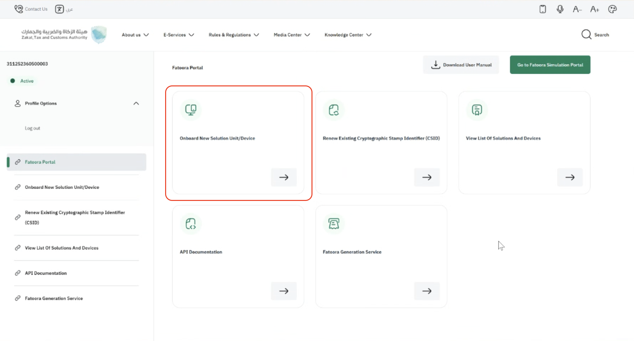This screenshot has height=341, width=634.
Task: Click Go to Fatoora Simulation Portal
Action: [550, 65]
